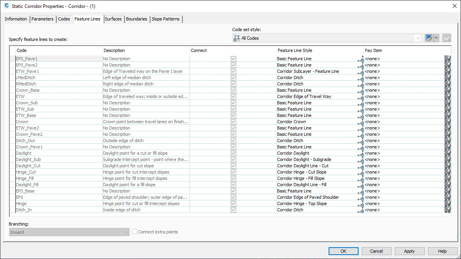Select feature line style icon for Hinge row
Screen dimensions: 461x259
(x=360, y=204)
